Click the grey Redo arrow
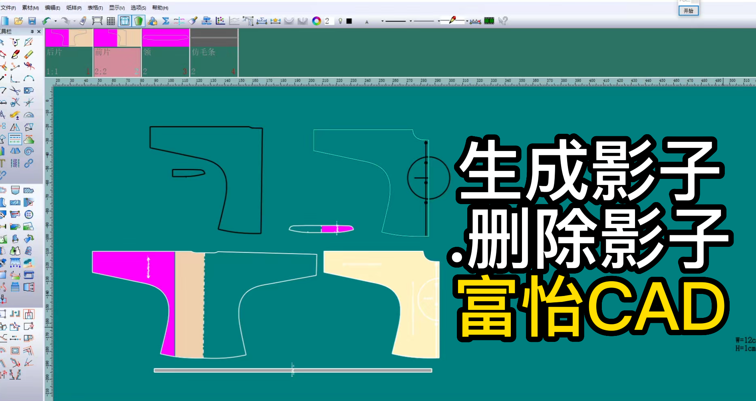This screenshot has height=401, width=756. point(65,21)
